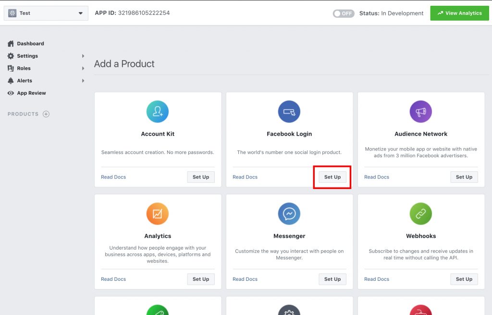
Task: Click the APP ID number 321986105222254
Action: click(144, 13)
